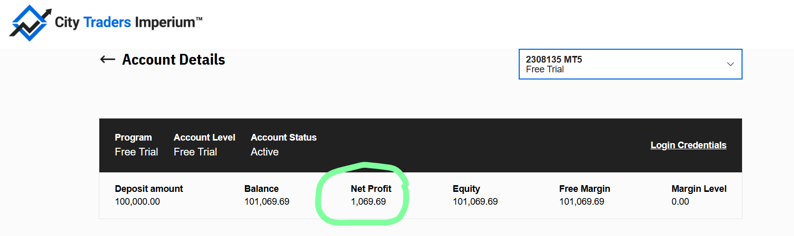Click the Account Details heading
The width and height of the screenshot is (794, 236).
click(173, 60)
